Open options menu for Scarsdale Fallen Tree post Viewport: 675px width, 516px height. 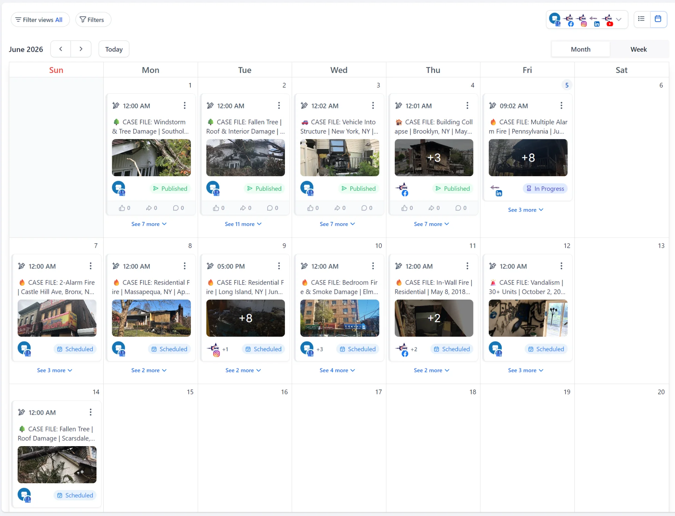(91, 412)
